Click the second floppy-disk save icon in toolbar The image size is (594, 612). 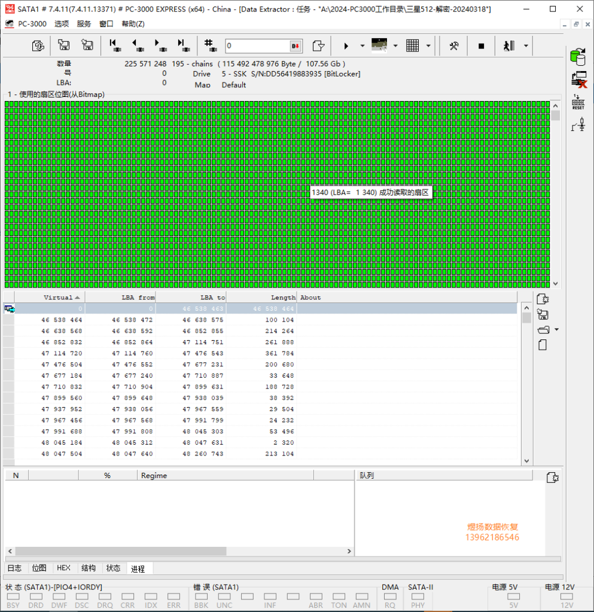(x=87, y=45)
